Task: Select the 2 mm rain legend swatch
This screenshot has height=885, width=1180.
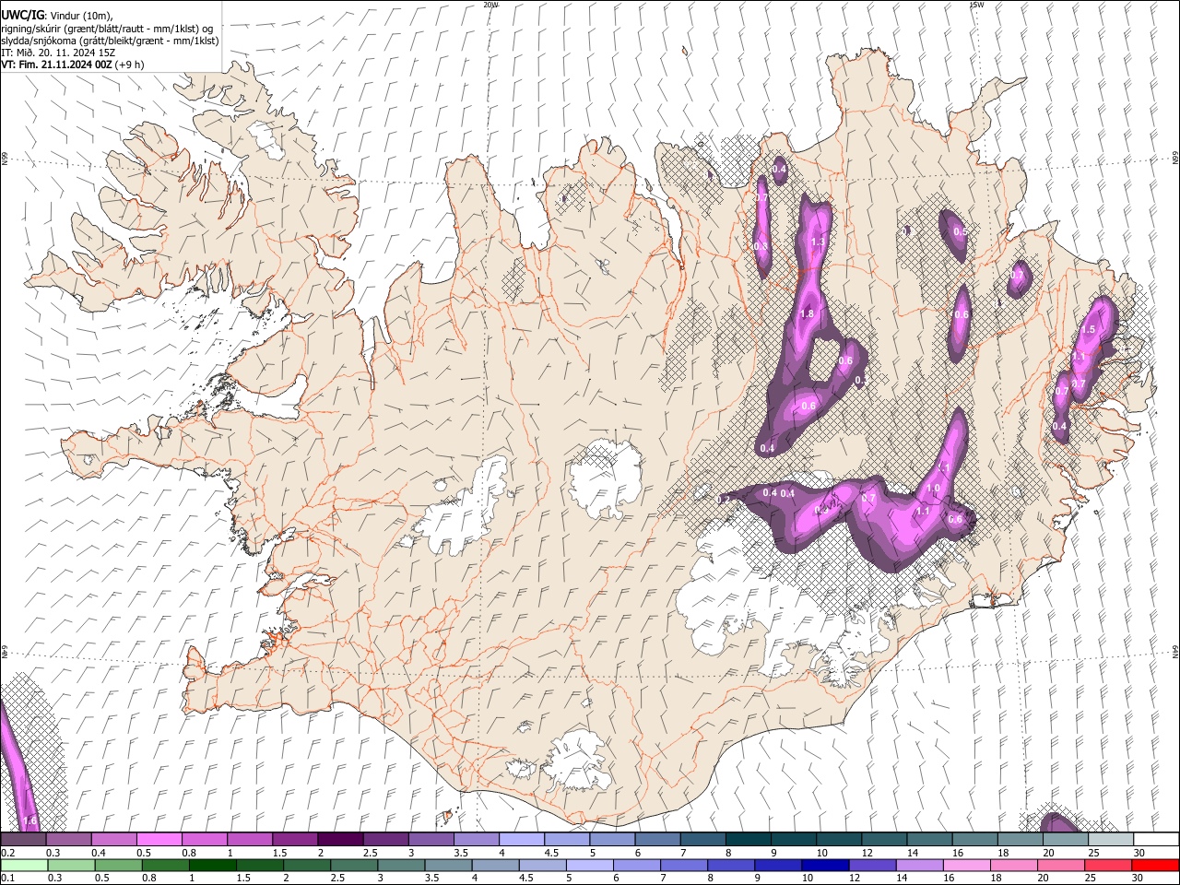Action: point(307,866)
